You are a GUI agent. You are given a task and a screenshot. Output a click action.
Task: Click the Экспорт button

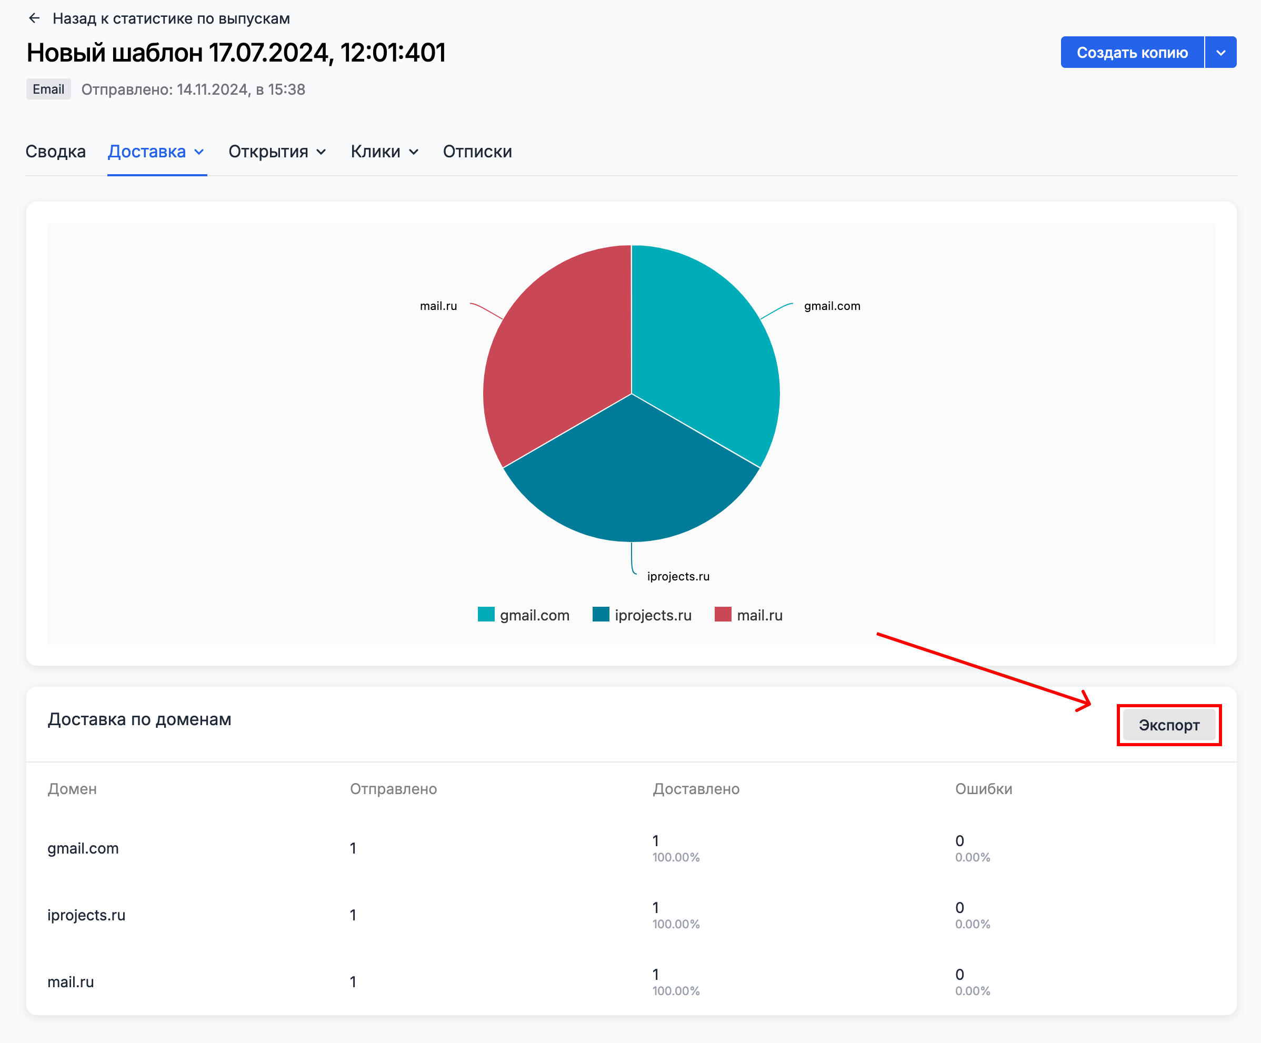(1168, 725)
